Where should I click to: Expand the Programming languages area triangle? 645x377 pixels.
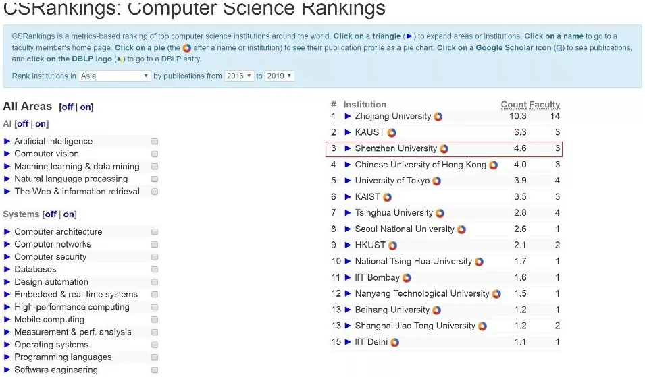click(7, 357)
